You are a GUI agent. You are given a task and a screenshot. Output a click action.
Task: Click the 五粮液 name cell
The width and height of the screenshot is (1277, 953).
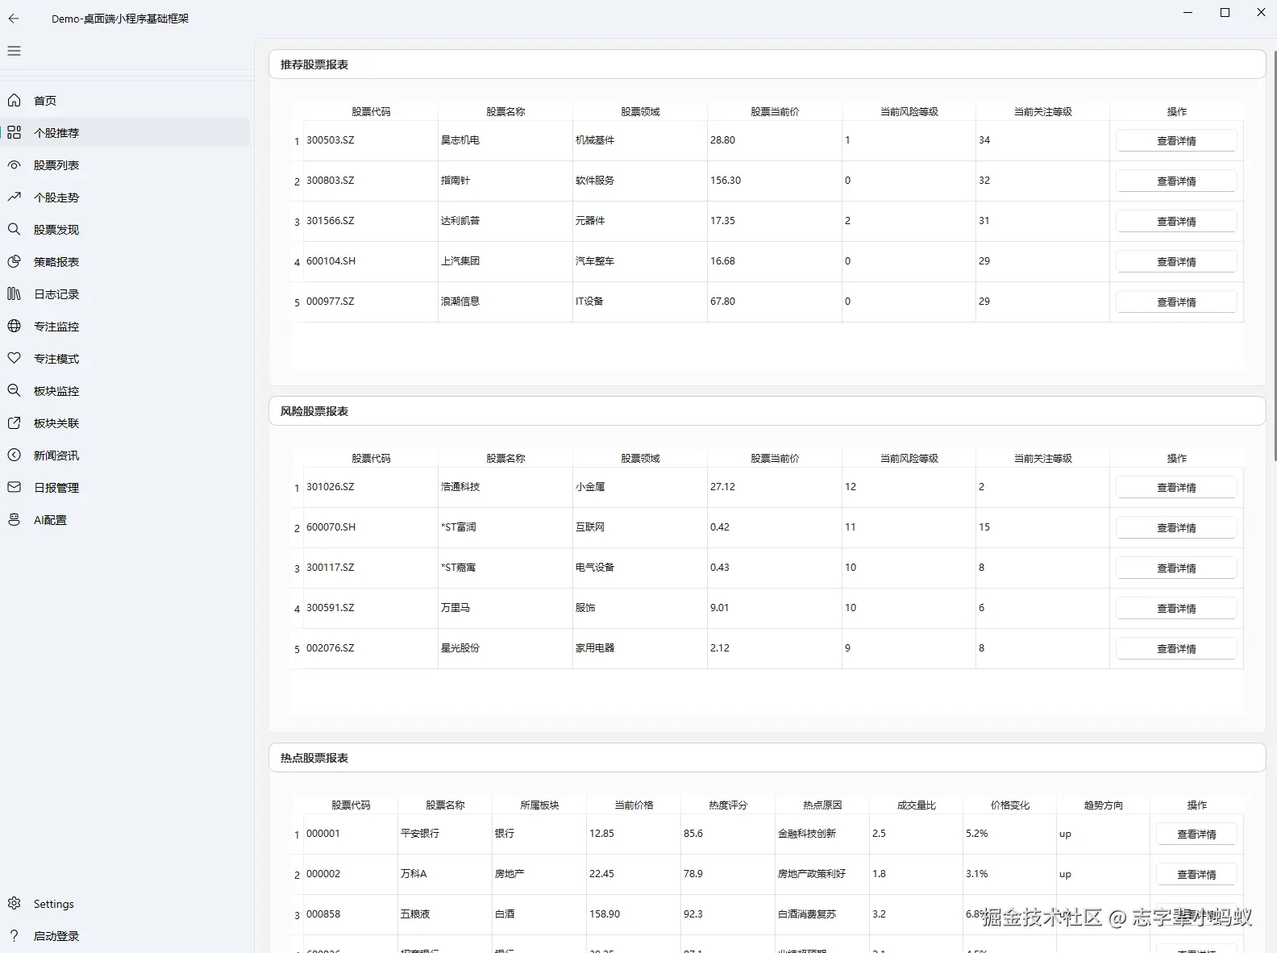pos(445,914)
